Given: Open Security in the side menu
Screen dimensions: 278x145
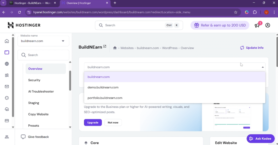Looking at the screenshot, I should [x=34, y=80].
